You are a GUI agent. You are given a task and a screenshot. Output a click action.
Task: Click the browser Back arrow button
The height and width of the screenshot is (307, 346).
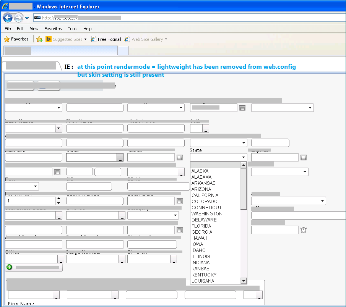coord(8,18)
